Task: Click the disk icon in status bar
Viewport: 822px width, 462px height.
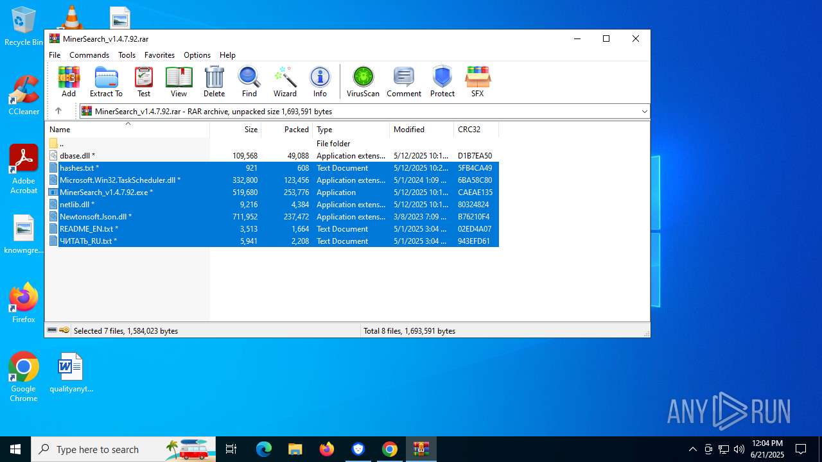Action: click(x=52, y=330)
